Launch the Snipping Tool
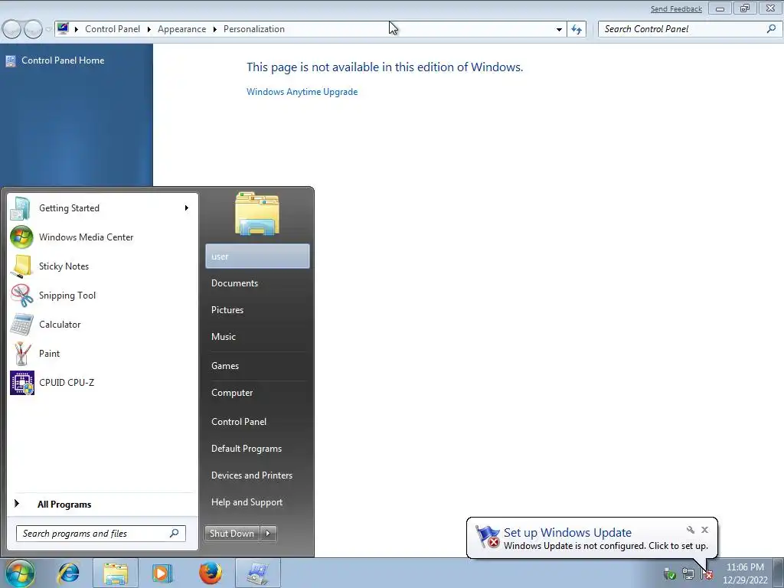Image resolution: width=784 pixels, height=588 pixels. [x=102, y=295]
